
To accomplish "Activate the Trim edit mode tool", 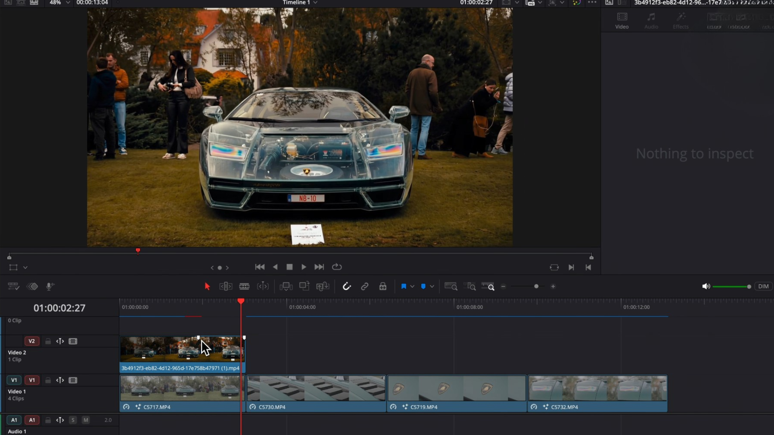I will click(226, 286).
